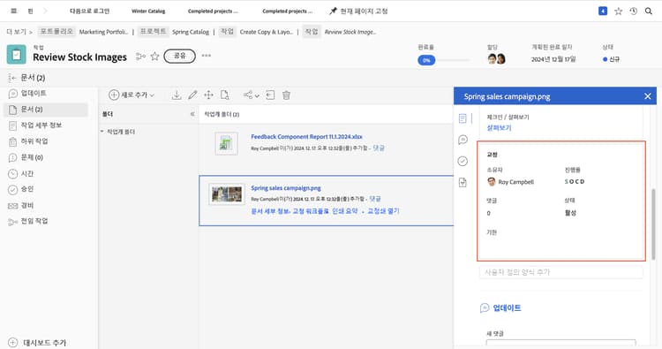The width and height of the screenshot is (662, 349).
Task: Expand breadcrumb 더 보기
Action: pos(19,32)
